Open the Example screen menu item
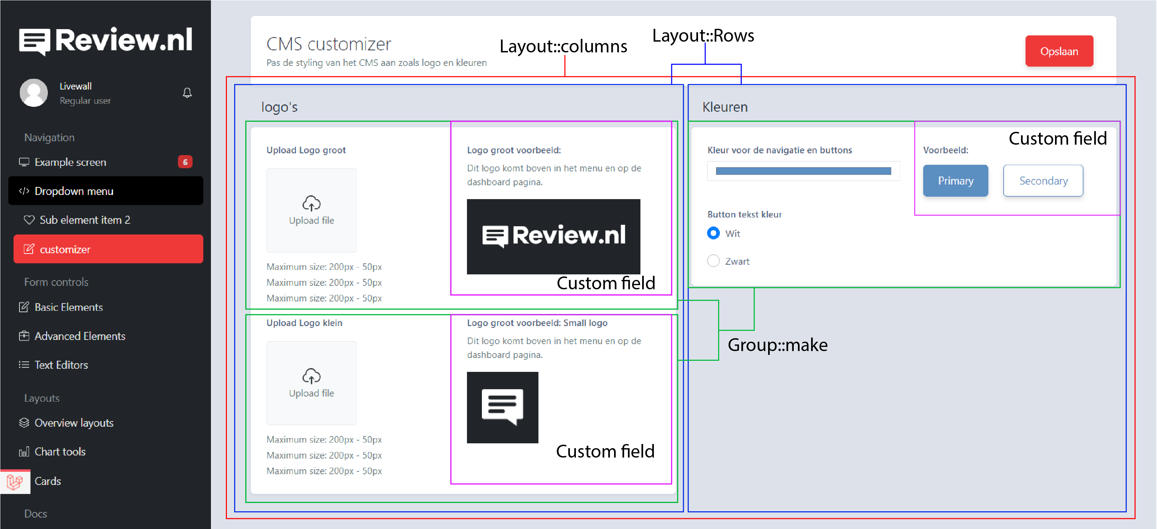 (x=106, y=162)
